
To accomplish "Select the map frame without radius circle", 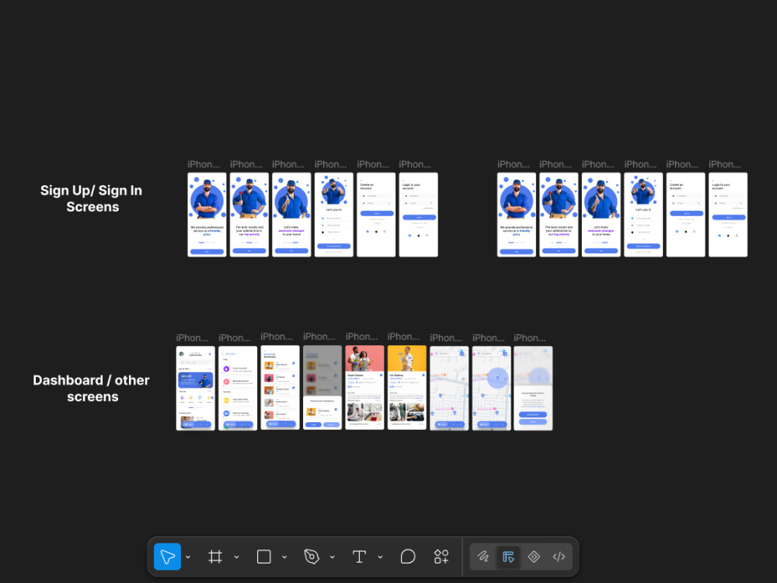I will click(x=449, y=388).
